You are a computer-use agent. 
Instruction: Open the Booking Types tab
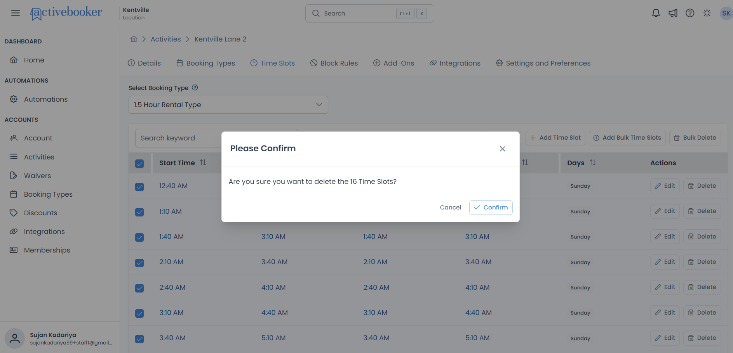click(205, 63)
